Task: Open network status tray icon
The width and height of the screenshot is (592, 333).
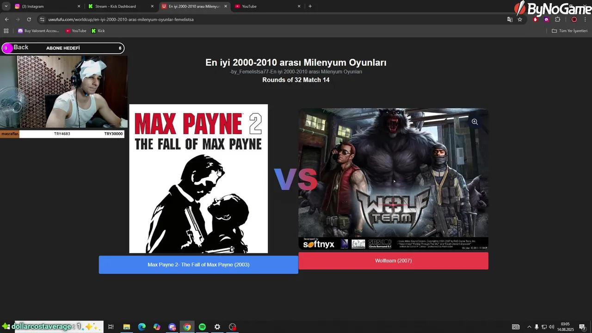Action: pyautogui.click(x=544, y=327)
